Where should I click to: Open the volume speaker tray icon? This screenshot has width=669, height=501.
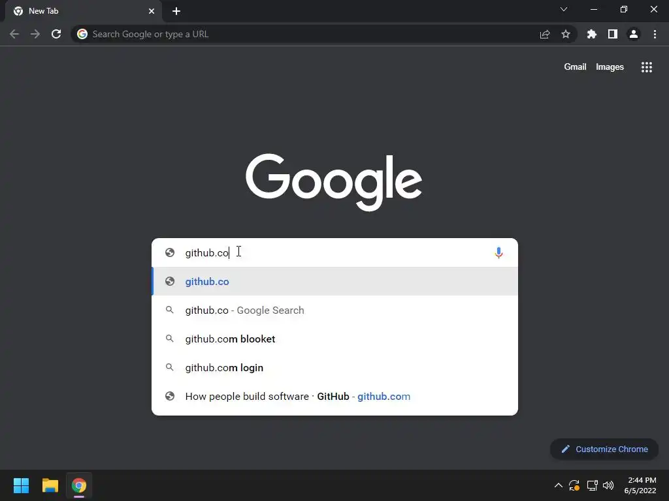(608, 485)
